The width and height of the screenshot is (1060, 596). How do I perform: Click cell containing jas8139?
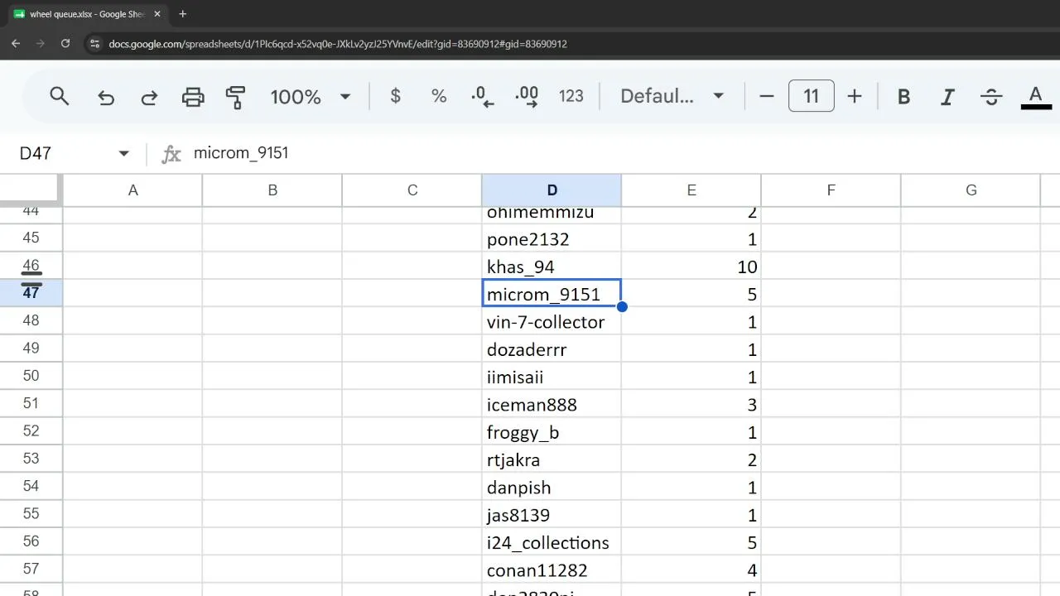tap(552, 515)
